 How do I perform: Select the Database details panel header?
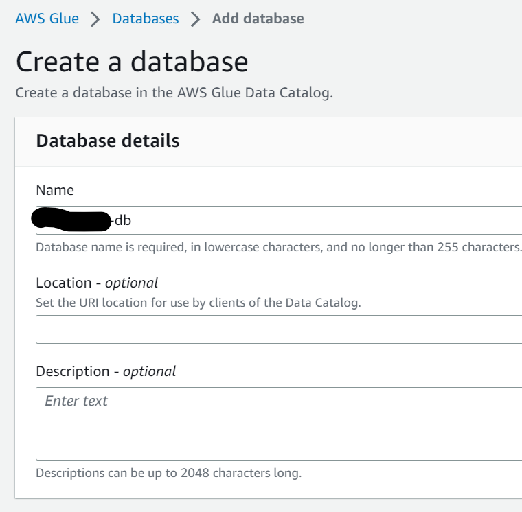pyautogui.click(x=108, y=141)
